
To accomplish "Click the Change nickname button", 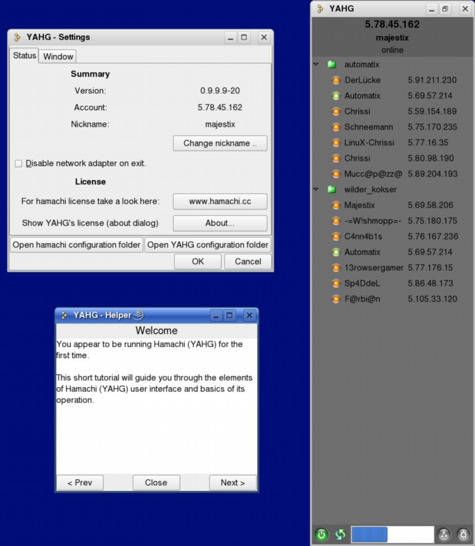I will pos(220,143).
